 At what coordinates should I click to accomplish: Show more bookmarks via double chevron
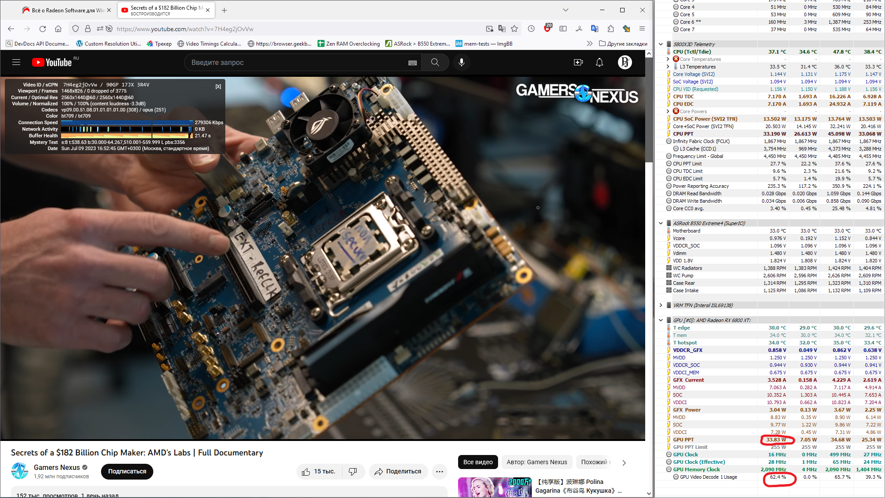589,43
